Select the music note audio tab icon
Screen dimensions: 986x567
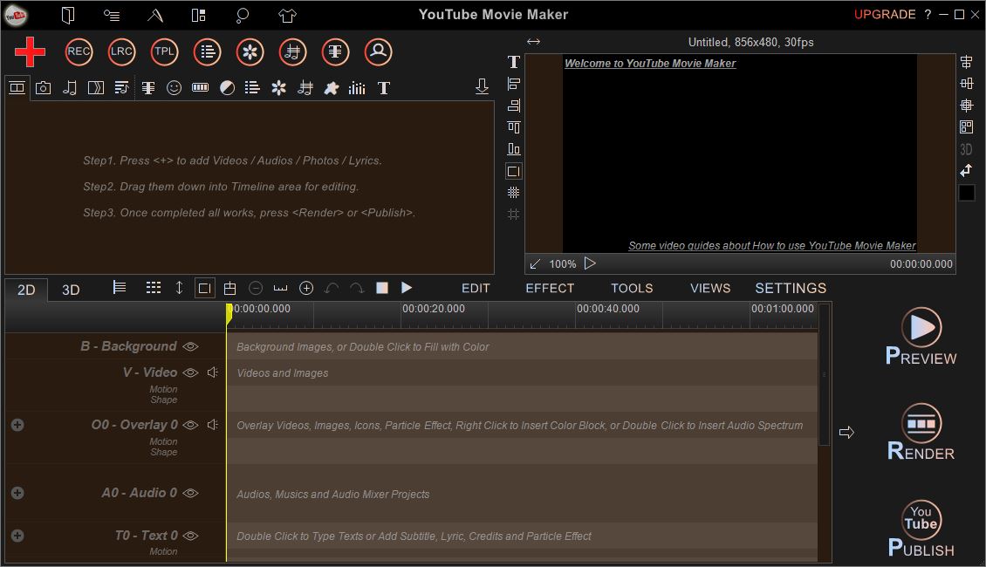point(69,88)
